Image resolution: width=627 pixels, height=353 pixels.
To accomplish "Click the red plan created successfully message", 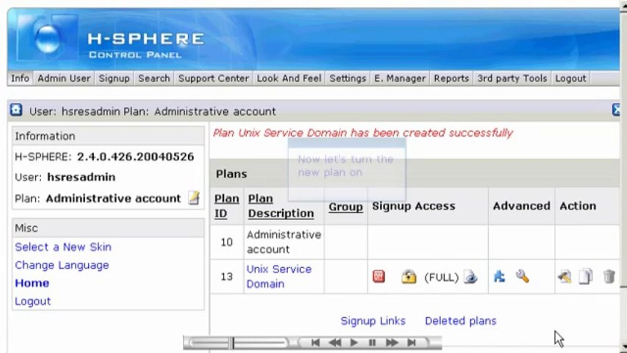I will pyautogui.click(x=363, y=133).
